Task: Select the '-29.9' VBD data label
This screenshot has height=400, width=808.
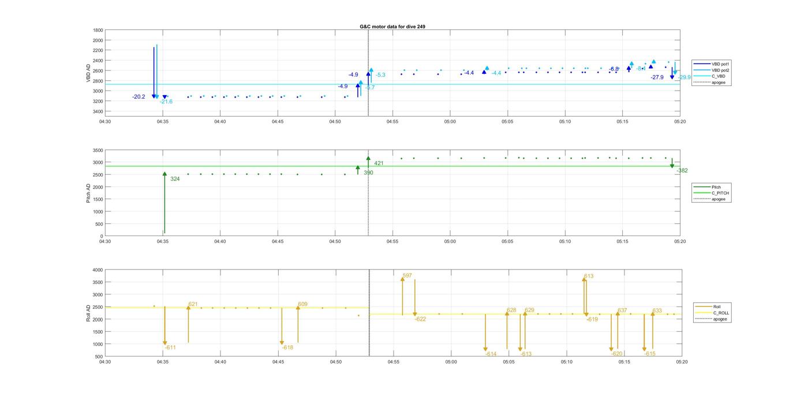Action: click(684, 77)
